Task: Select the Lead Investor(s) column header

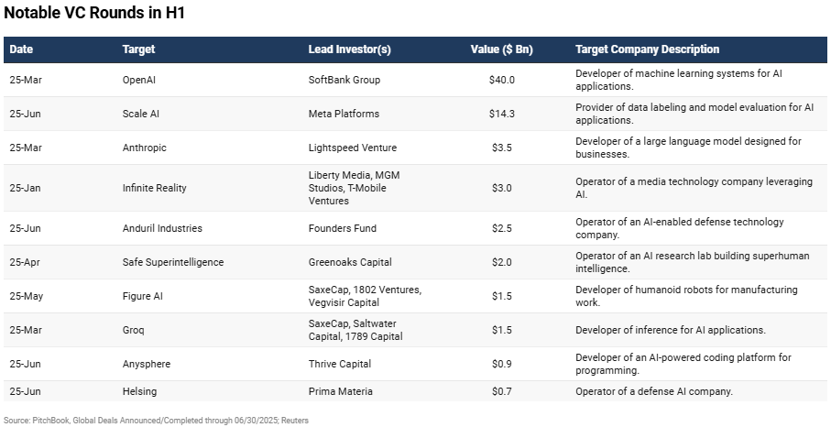Action: pyautogui.click(x=349, y=49)
